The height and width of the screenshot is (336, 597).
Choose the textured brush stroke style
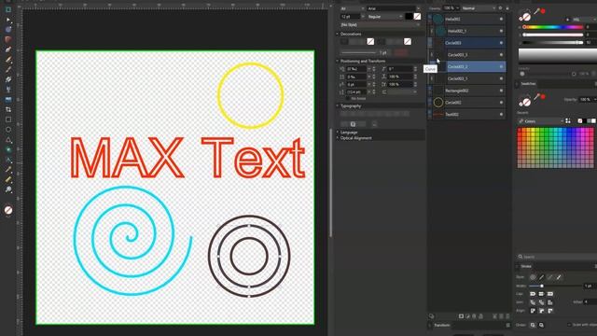[x=559, y=277]
